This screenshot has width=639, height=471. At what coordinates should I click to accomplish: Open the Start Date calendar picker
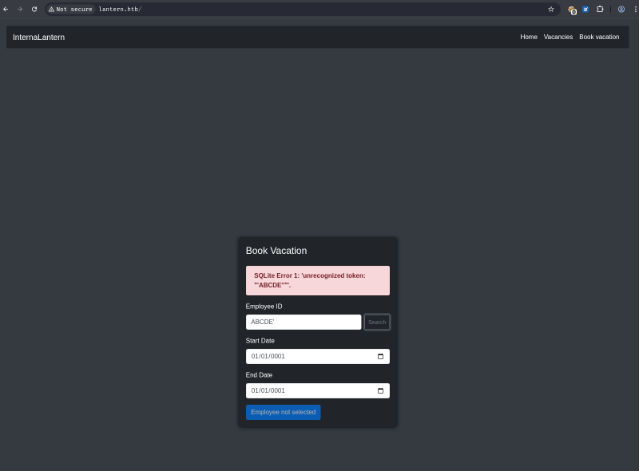pyautogui.click(x=380, y=356)
